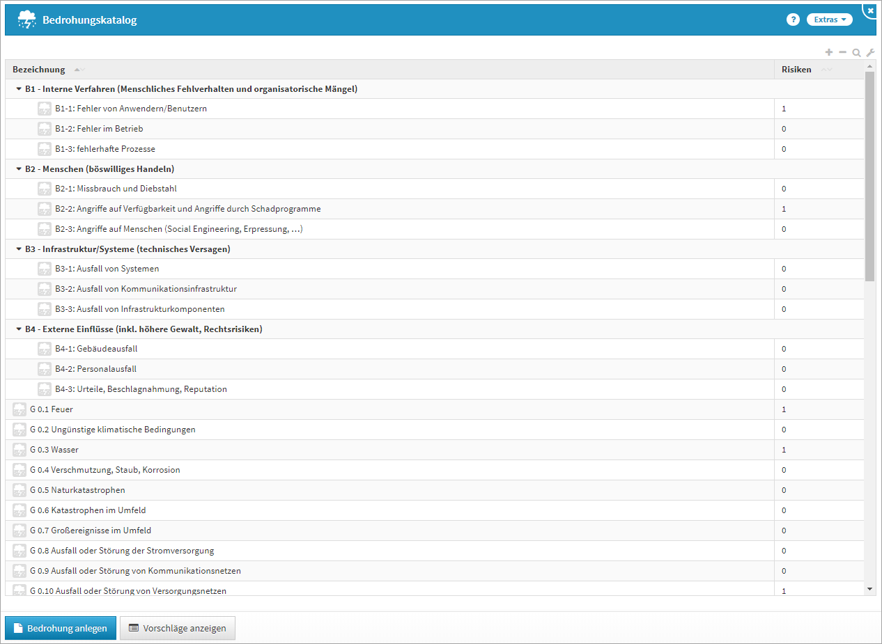Open the magnifier search icon above table
The width and height of the screenshot is (882, 644).
point(856,52)
